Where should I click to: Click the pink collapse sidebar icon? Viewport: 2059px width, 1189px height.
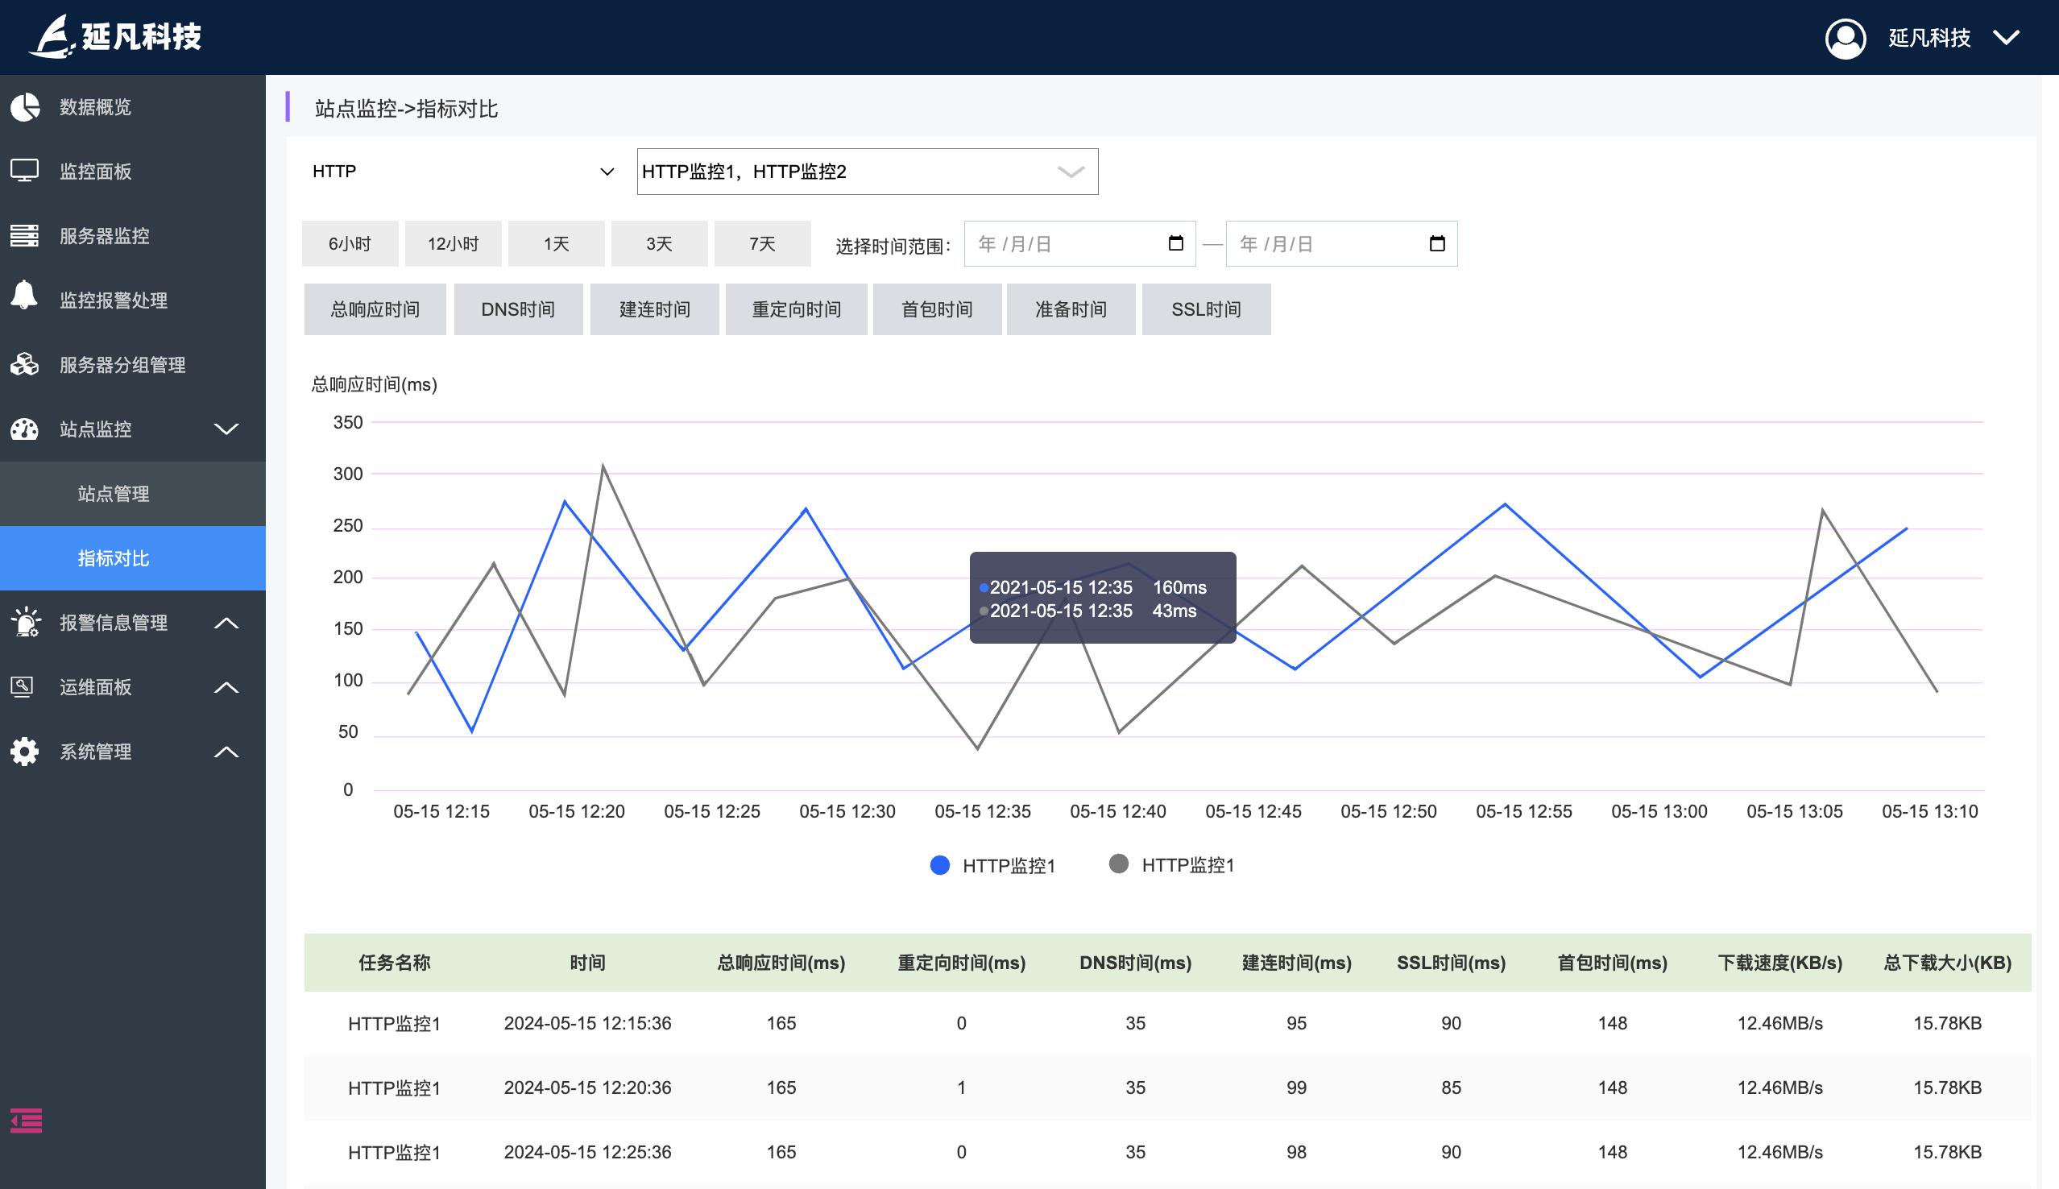[x=26, y=1121]
